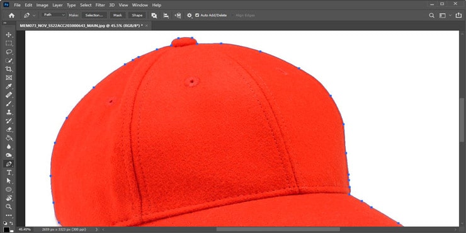Select the Lasso tool
The height and width of the screenshot is (233, 466).
click(x=9, y=52)
